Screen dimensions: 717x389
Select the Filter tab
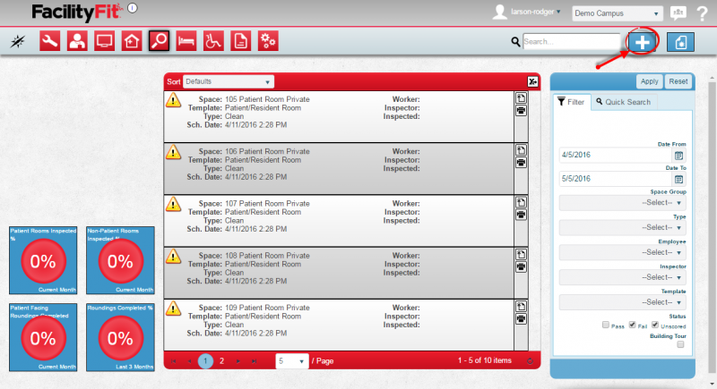(x=571, y=102)
